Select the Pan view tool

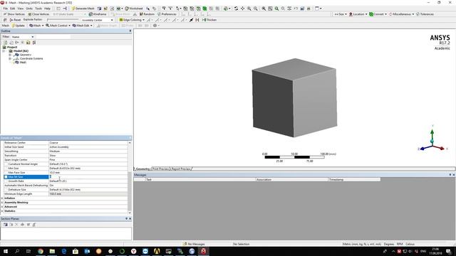point(242,9)
